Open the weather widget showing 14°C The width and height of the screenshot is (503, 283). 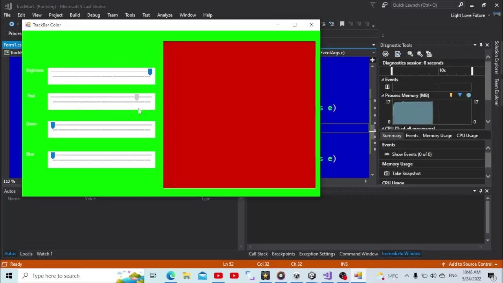pyautogui.click(x=387, y=276)
